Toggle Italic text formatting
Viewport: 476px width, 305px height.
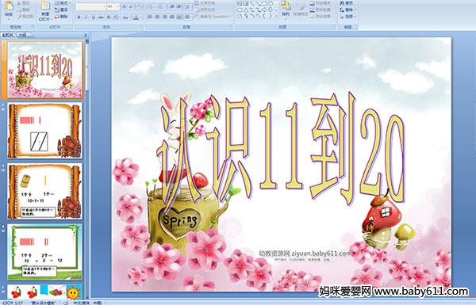[x=86, y=17]
